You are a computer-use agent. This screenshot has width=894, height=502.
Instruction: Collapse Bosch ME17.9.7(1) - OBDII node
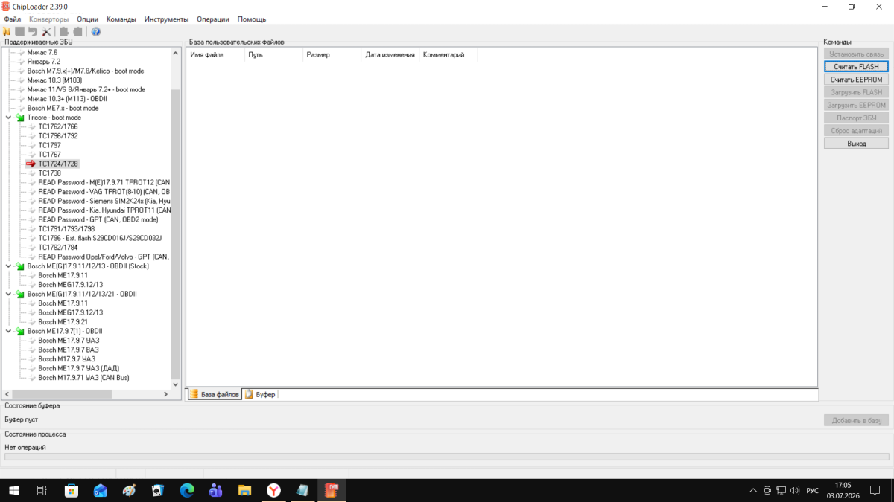9,332
